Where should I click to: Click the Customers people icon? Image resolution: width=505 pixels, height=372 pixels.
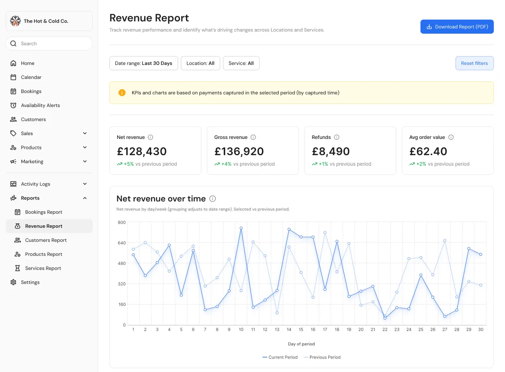pyautogui.click(x=13, y=119)
